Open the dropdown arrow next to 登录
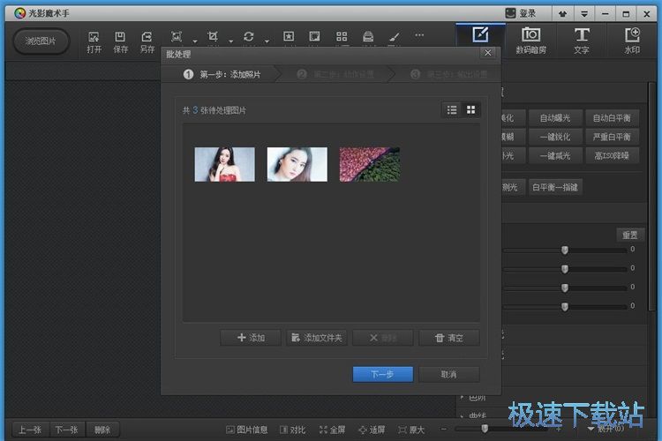Image resolution: width=662 pixels, height=441 pixels. point(583,13)
